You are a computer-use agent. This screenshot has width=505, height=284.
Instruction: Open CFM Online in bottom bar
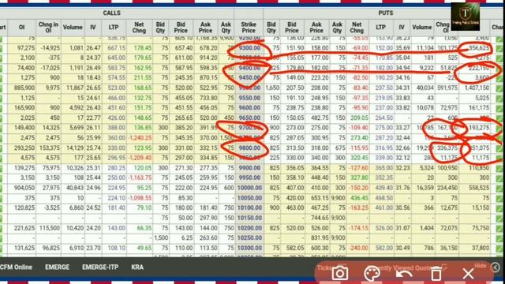[16, 267]
